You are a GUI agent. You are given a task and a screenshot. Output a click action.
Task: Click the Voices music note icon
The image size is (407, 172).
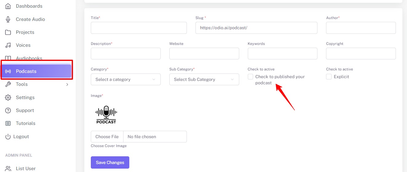8,45
